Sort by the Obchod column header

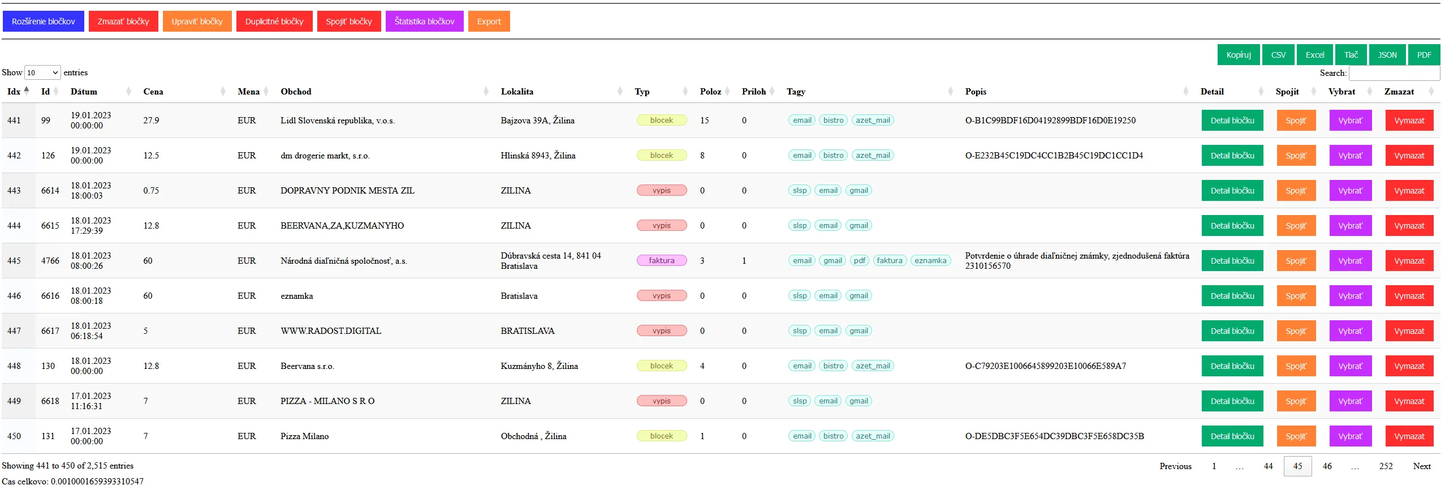coord(296,92)
